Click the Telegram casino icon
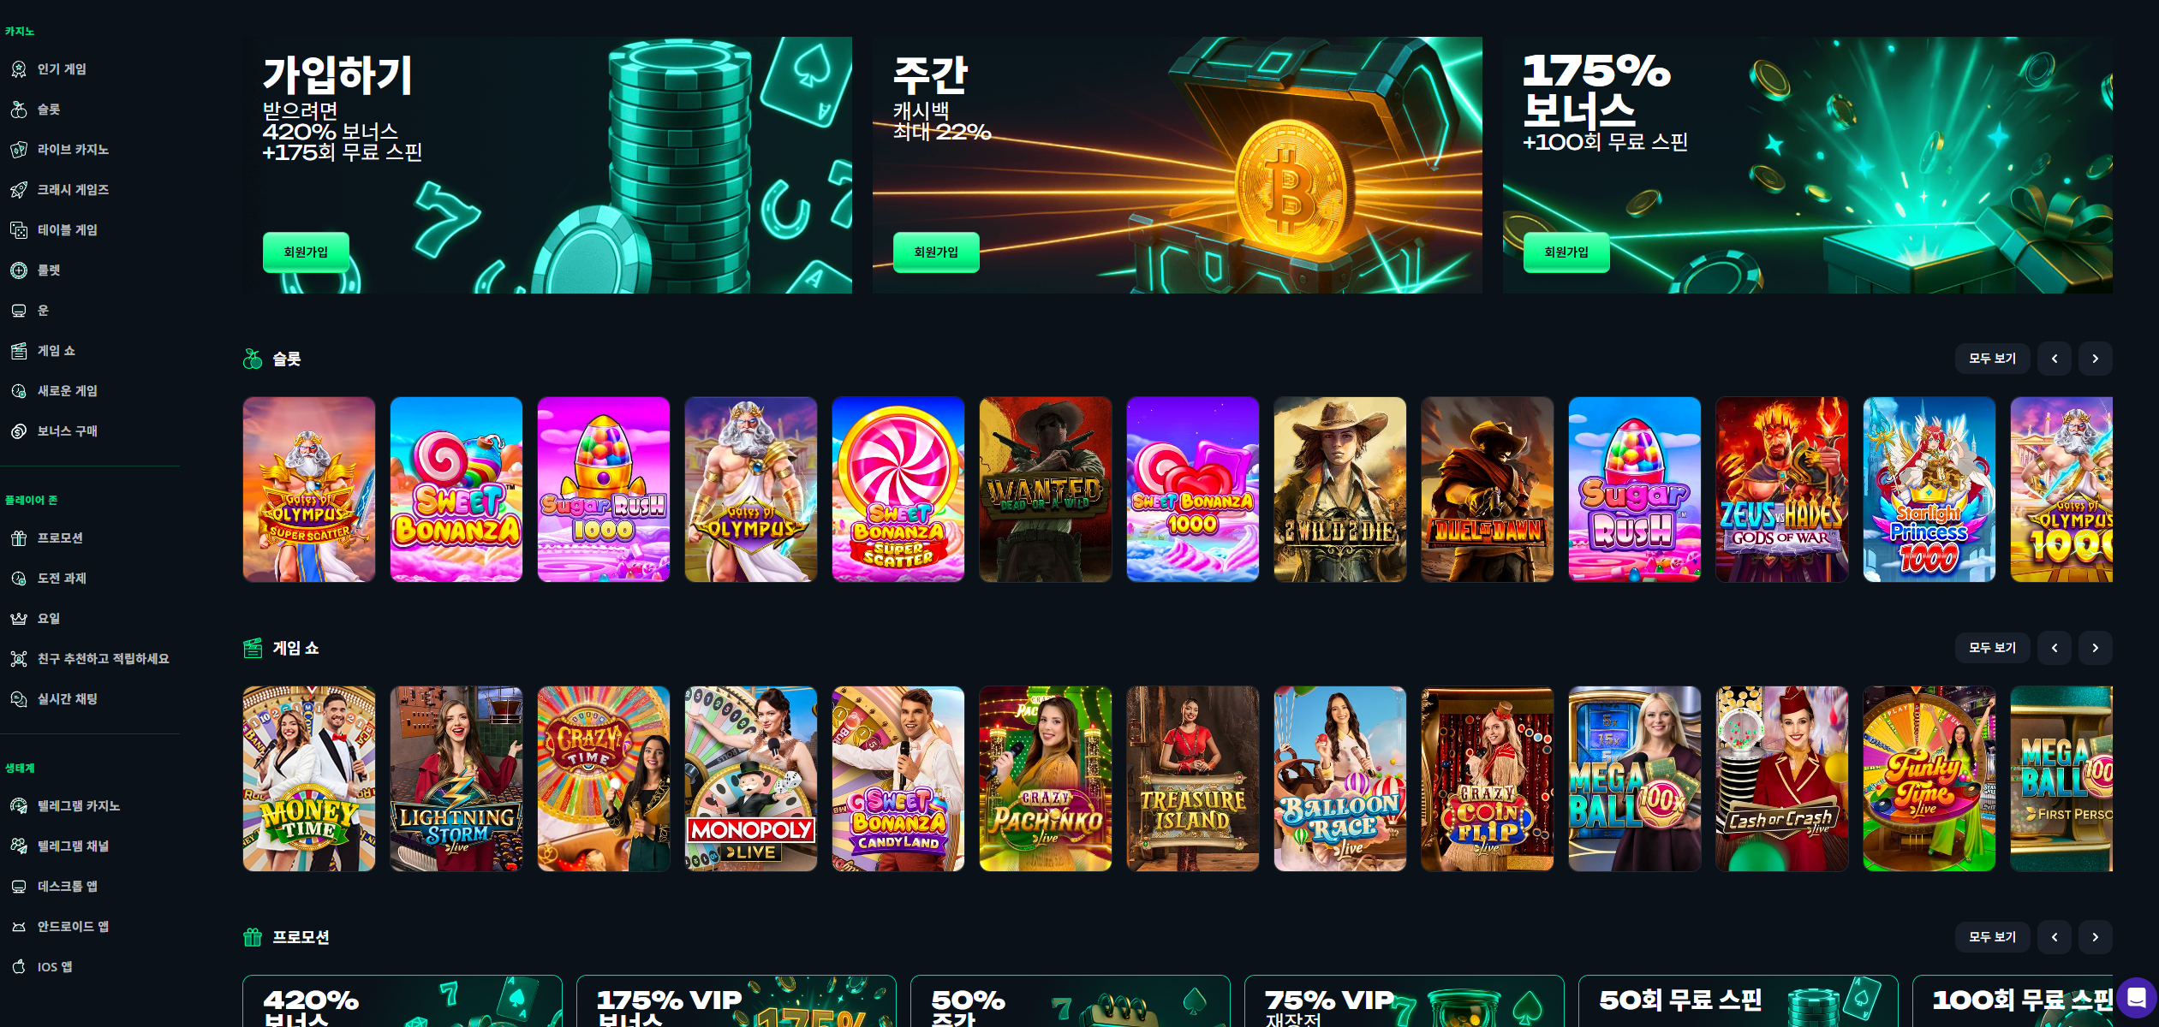This screenshot has height=1027, width=2159. [x=19, y=806]
